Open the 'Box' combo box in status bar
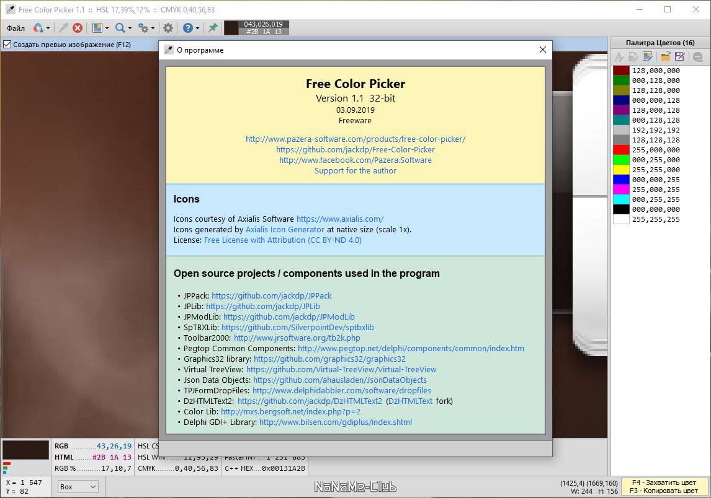This screenshot has width=711, height=498. [78, 487]
